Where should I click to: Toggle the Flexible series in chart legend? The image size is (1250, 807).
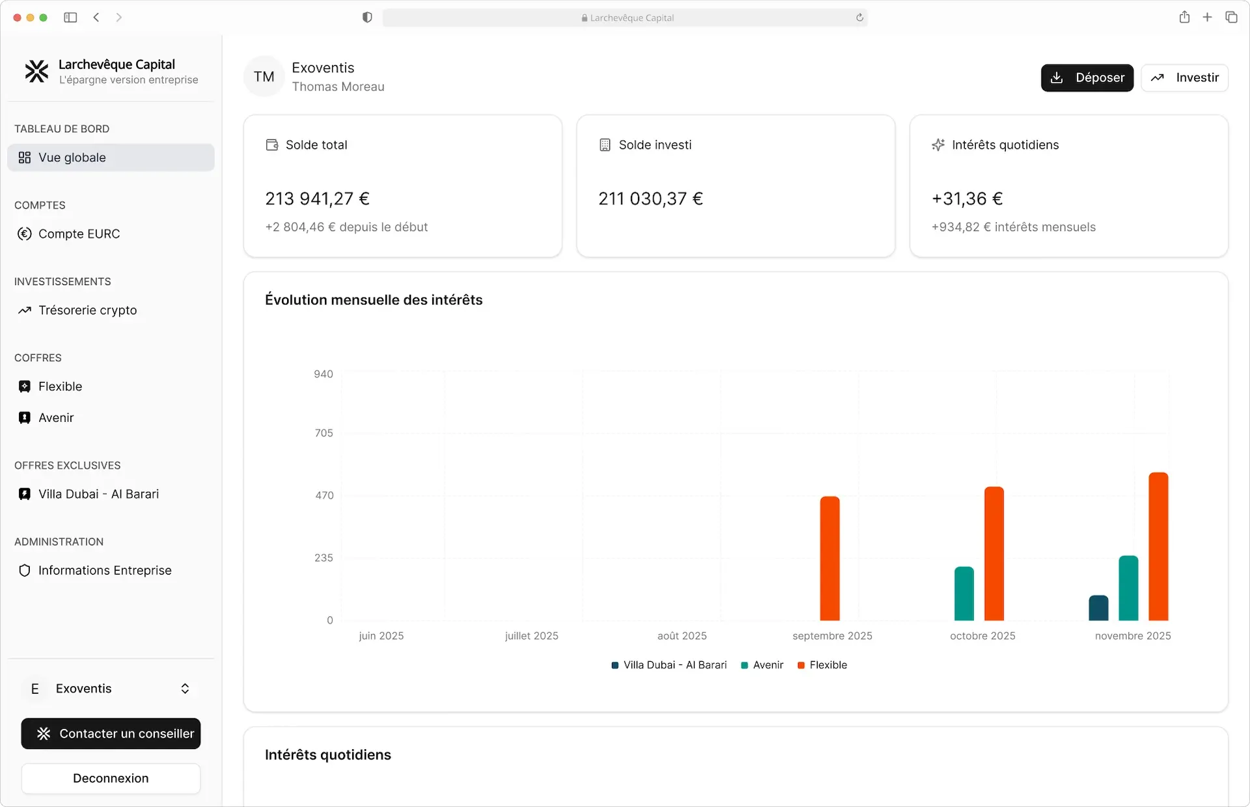822,665
